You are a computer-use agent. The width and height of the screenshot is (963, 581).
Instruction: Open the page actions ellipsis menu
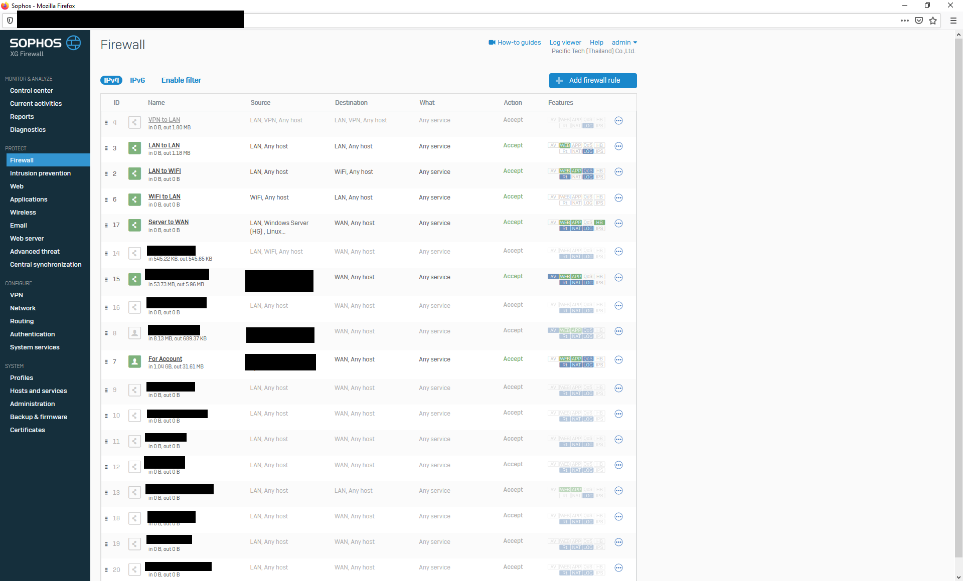[x=904, y=21]
